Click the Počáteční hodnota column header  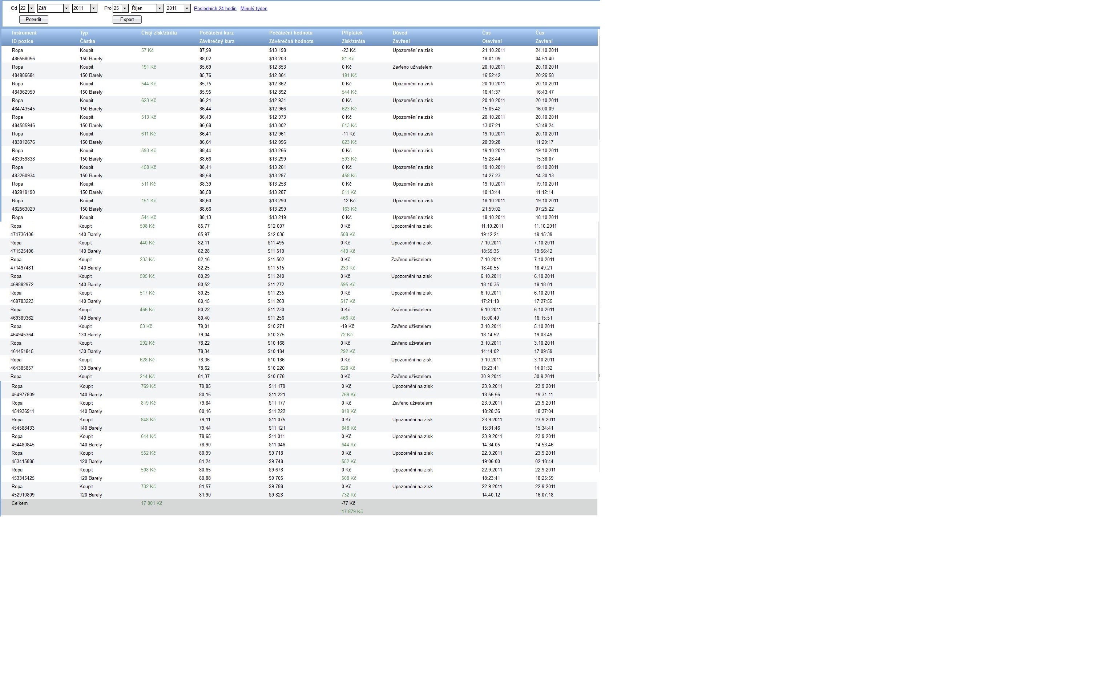291,33
